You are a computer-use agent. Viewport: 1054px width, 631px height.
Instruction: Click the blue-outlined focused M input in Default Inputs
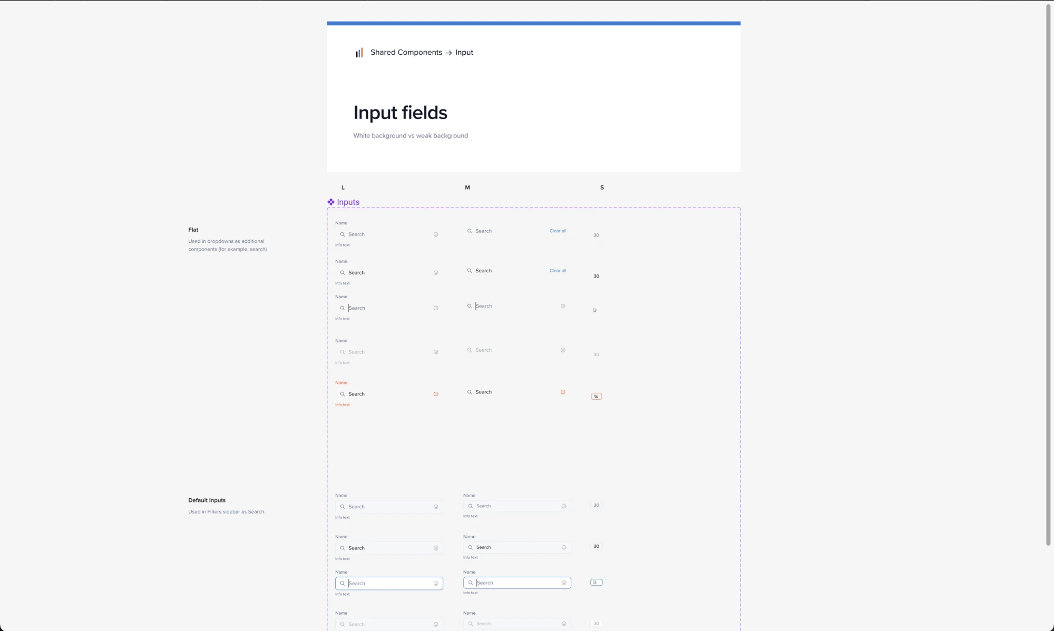coord(517,583)
